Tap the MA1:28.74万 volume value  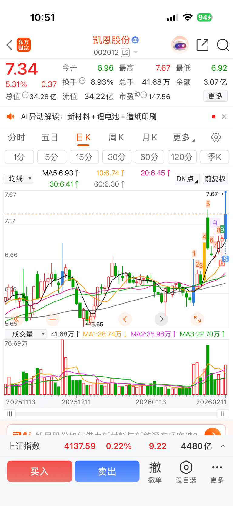tap(105, 334)
